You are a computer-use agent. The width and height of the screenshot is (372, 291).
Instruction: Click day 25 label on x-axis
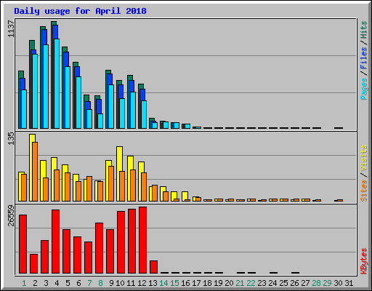[283, 283]
